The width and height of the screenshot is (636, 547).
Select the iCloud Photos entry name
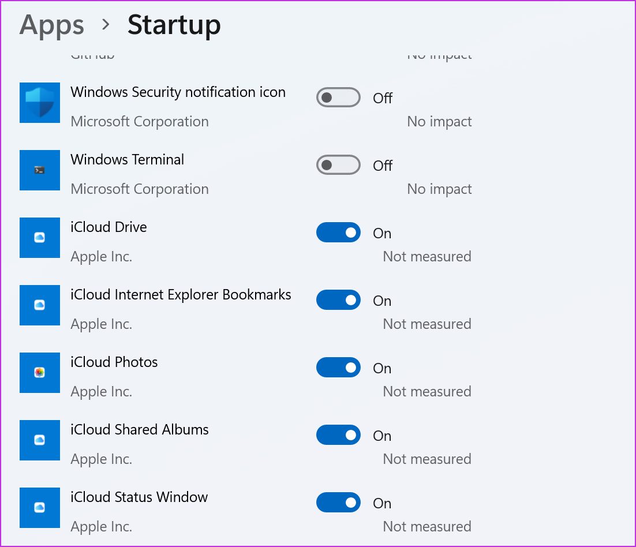tap(114, 362)
